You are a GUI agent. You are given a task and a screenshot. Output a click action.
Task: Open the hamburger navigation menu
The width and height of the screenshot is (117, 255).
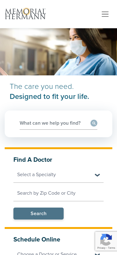pos(105,14)
